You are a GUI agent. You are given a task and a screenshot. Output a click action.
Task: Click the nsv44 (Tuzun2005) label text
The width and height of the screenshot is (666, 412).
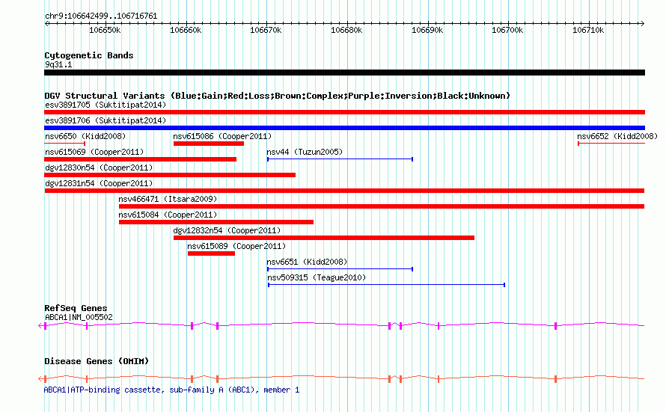(305, 152)
